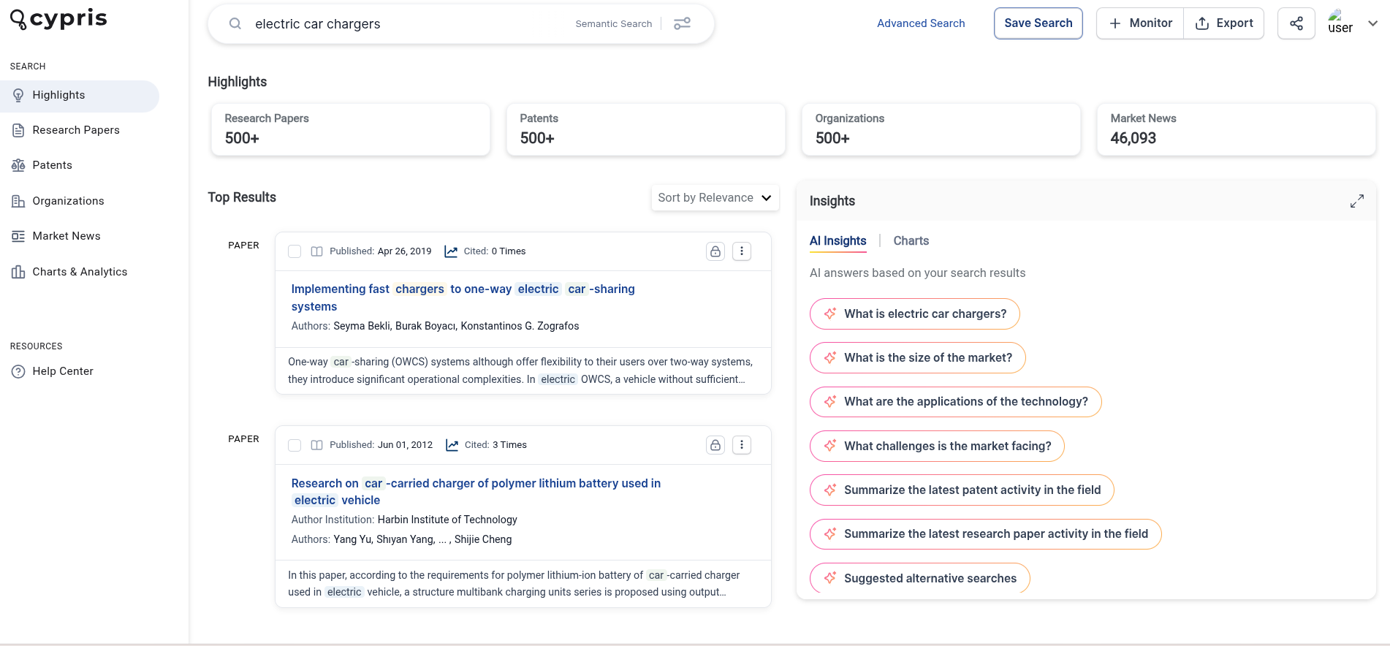
Task: Click the Patents 500+ card
Action: (x=645, y=129)
